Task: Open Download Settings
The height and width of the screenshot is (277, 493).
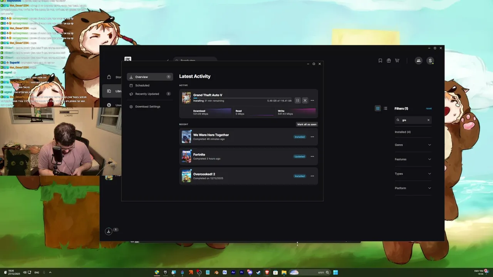Action: click(x=150, y=107)
